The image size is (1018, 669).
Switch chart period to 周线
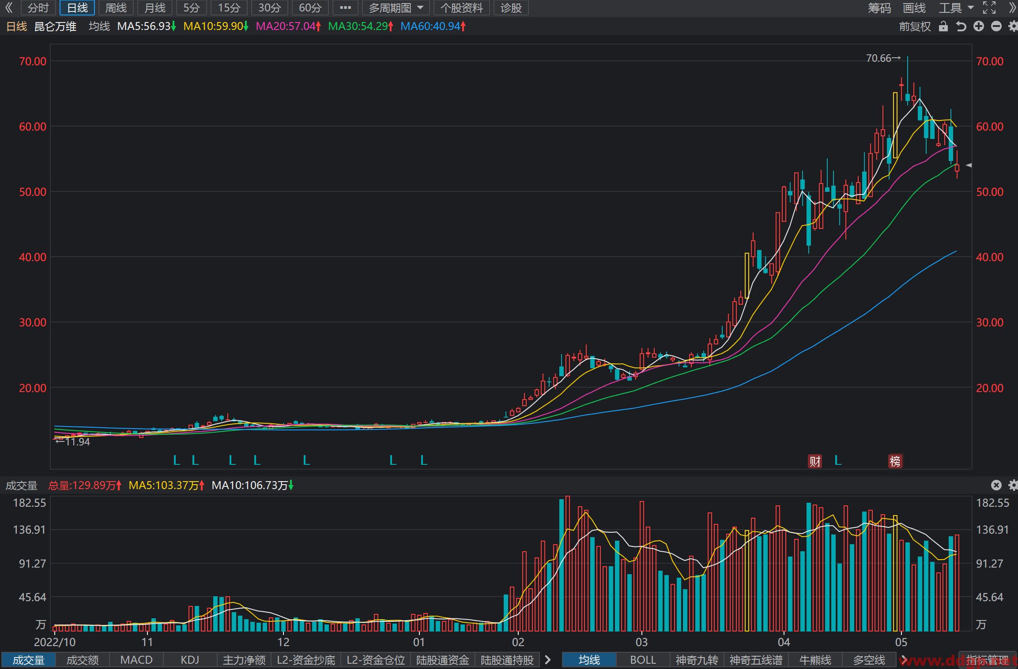[116, 7]
